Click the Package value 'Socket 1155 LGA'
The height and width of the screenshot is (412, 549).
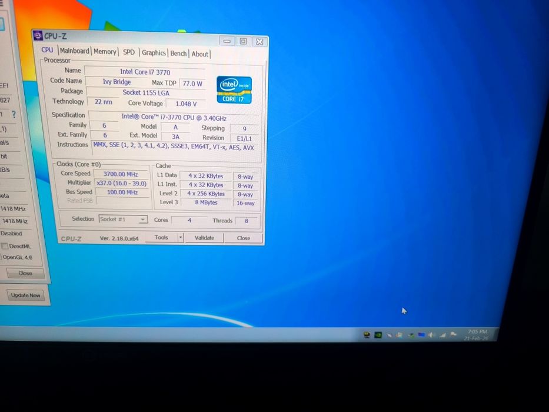point(146,92)
